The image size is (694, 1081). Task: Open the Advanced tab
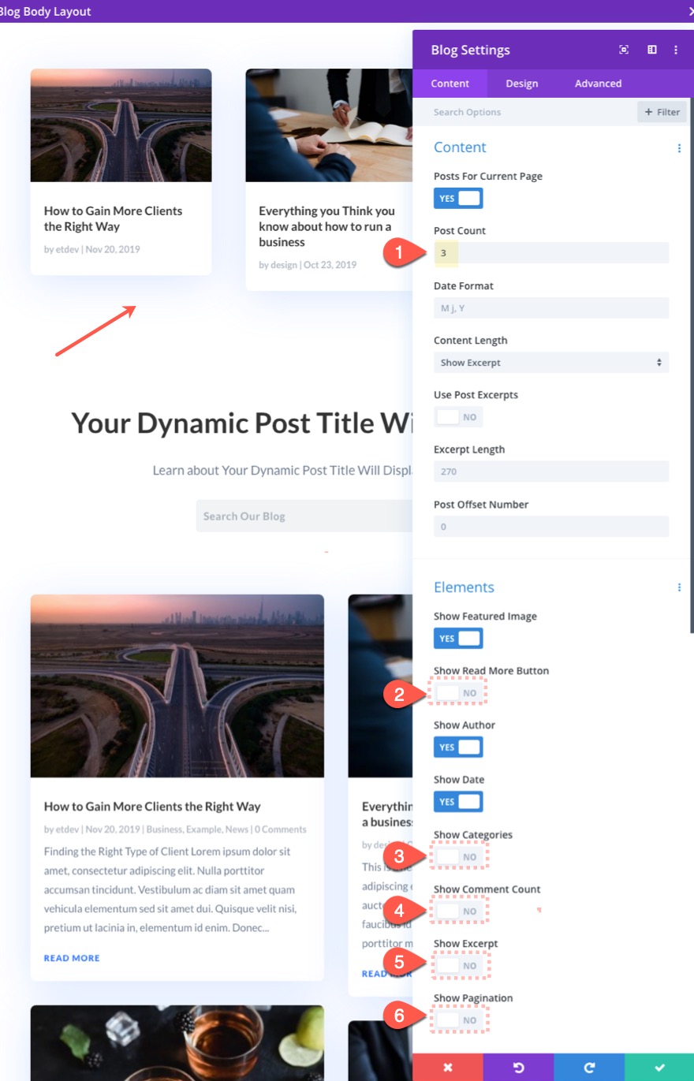point(598,83)
